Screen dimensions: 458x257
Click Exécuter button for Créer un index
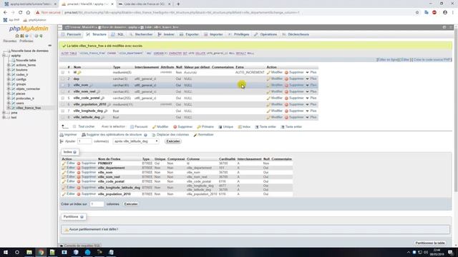[x=131, y=204]
